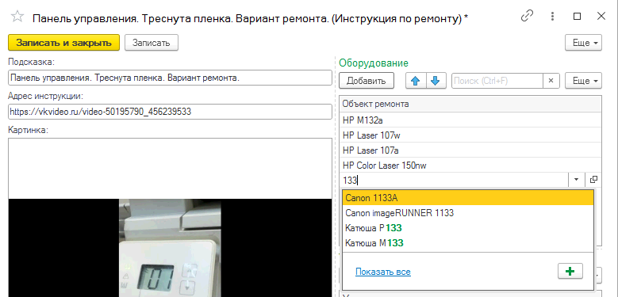Open Показать все link

pos(383,272)
